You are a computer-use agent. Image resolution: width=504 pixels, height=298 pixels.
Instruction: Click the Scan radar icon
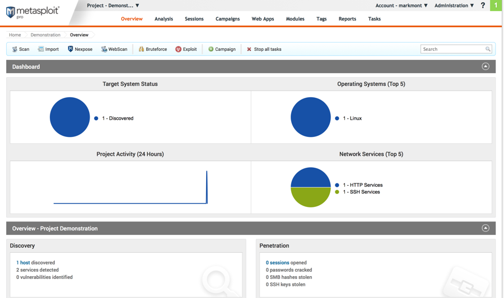(15, 49)
